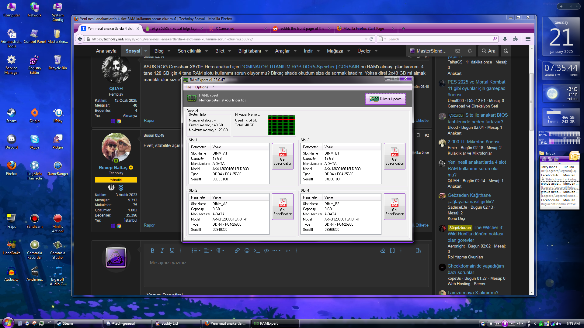This screenshot has height=328, width=584.
Task: Toggle underline in the reply editor
Action: click(x=172, y=251)
